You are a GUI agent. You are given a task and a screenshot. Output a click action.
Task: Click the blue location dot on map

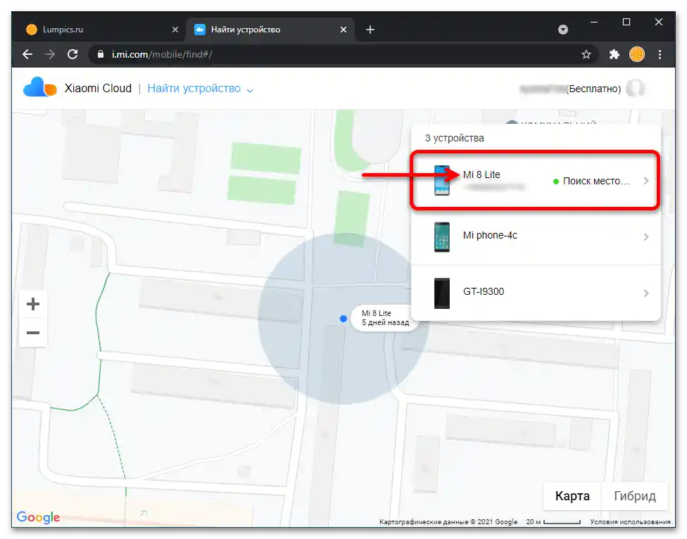pyautogui.click(x=343, y=319)
